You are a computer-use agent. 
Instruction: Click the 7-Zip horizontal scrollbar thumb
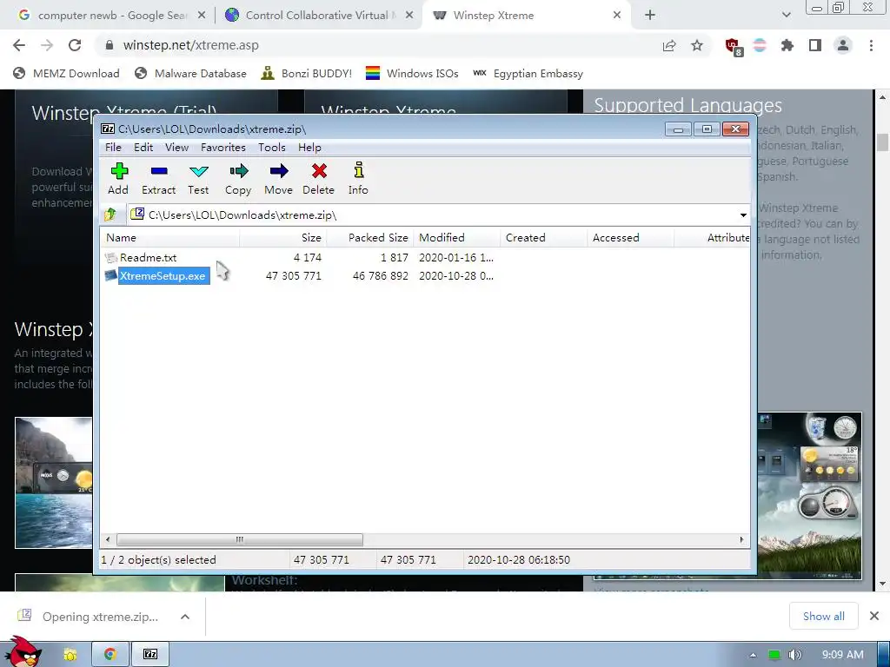coord(240,539)
